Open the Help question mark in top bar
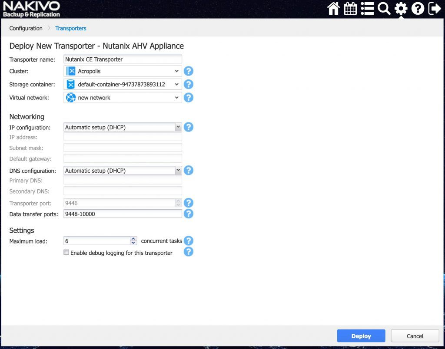Screen dimensions: 445x349 coord(418,9)
